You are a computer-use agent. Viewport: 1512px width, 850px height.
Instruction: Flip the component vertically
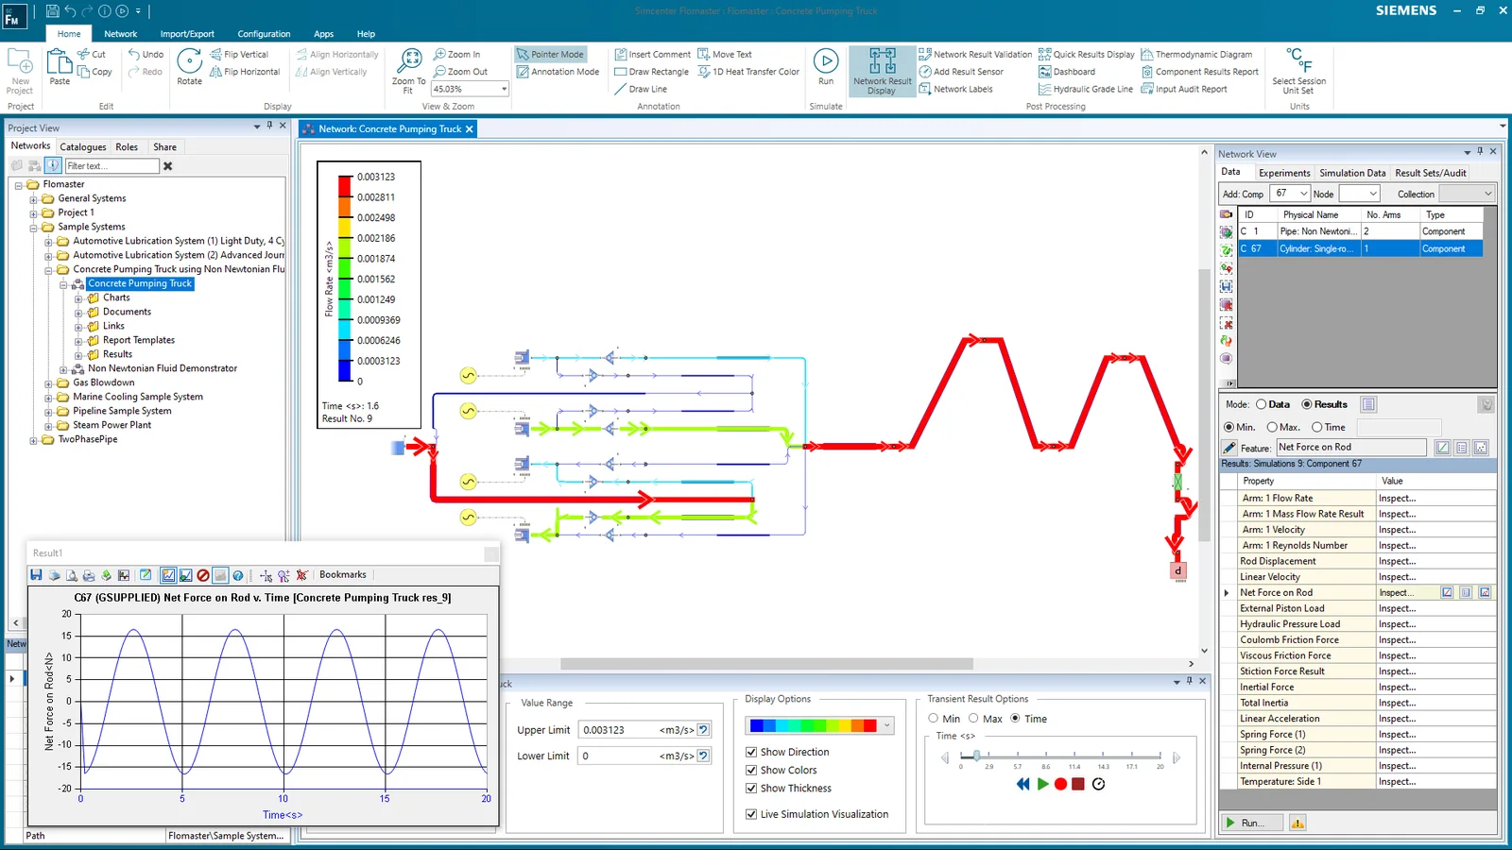point(239,55)
